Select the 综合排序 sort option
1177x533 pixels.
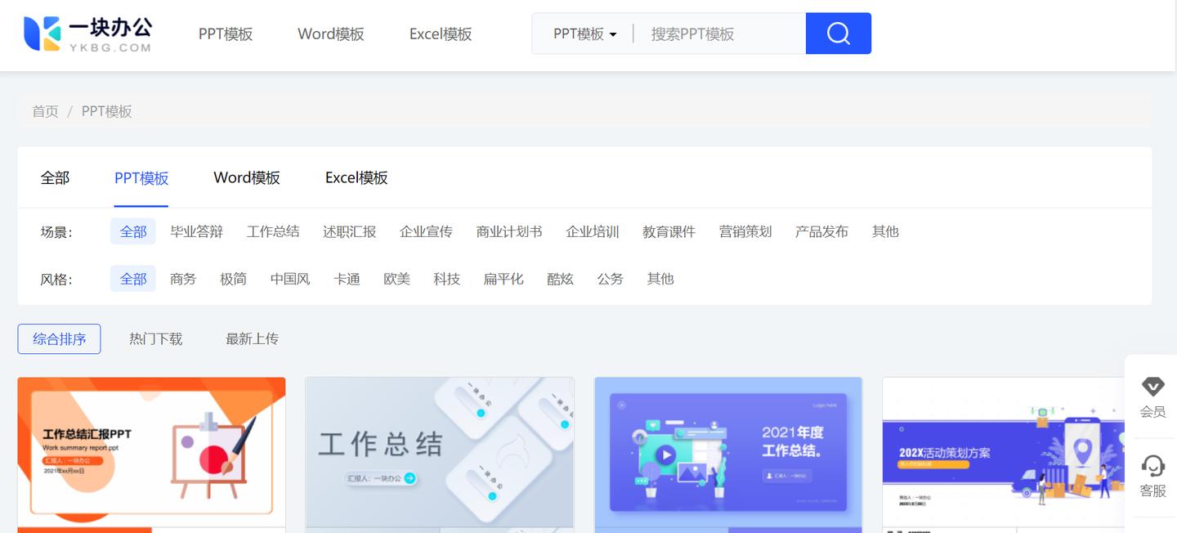[59, 338]
